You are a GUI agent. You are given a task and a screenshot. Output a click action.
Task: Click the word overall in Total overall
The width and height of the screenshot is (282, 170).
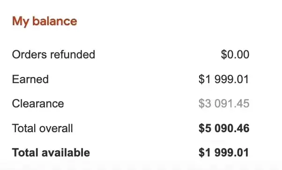tap(56, 128)
